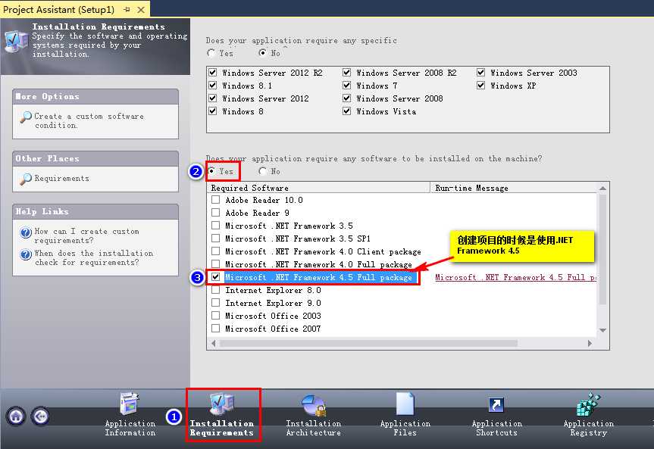
Task: Uncheck Windows 7 checkbox
Action: [346, 85]
